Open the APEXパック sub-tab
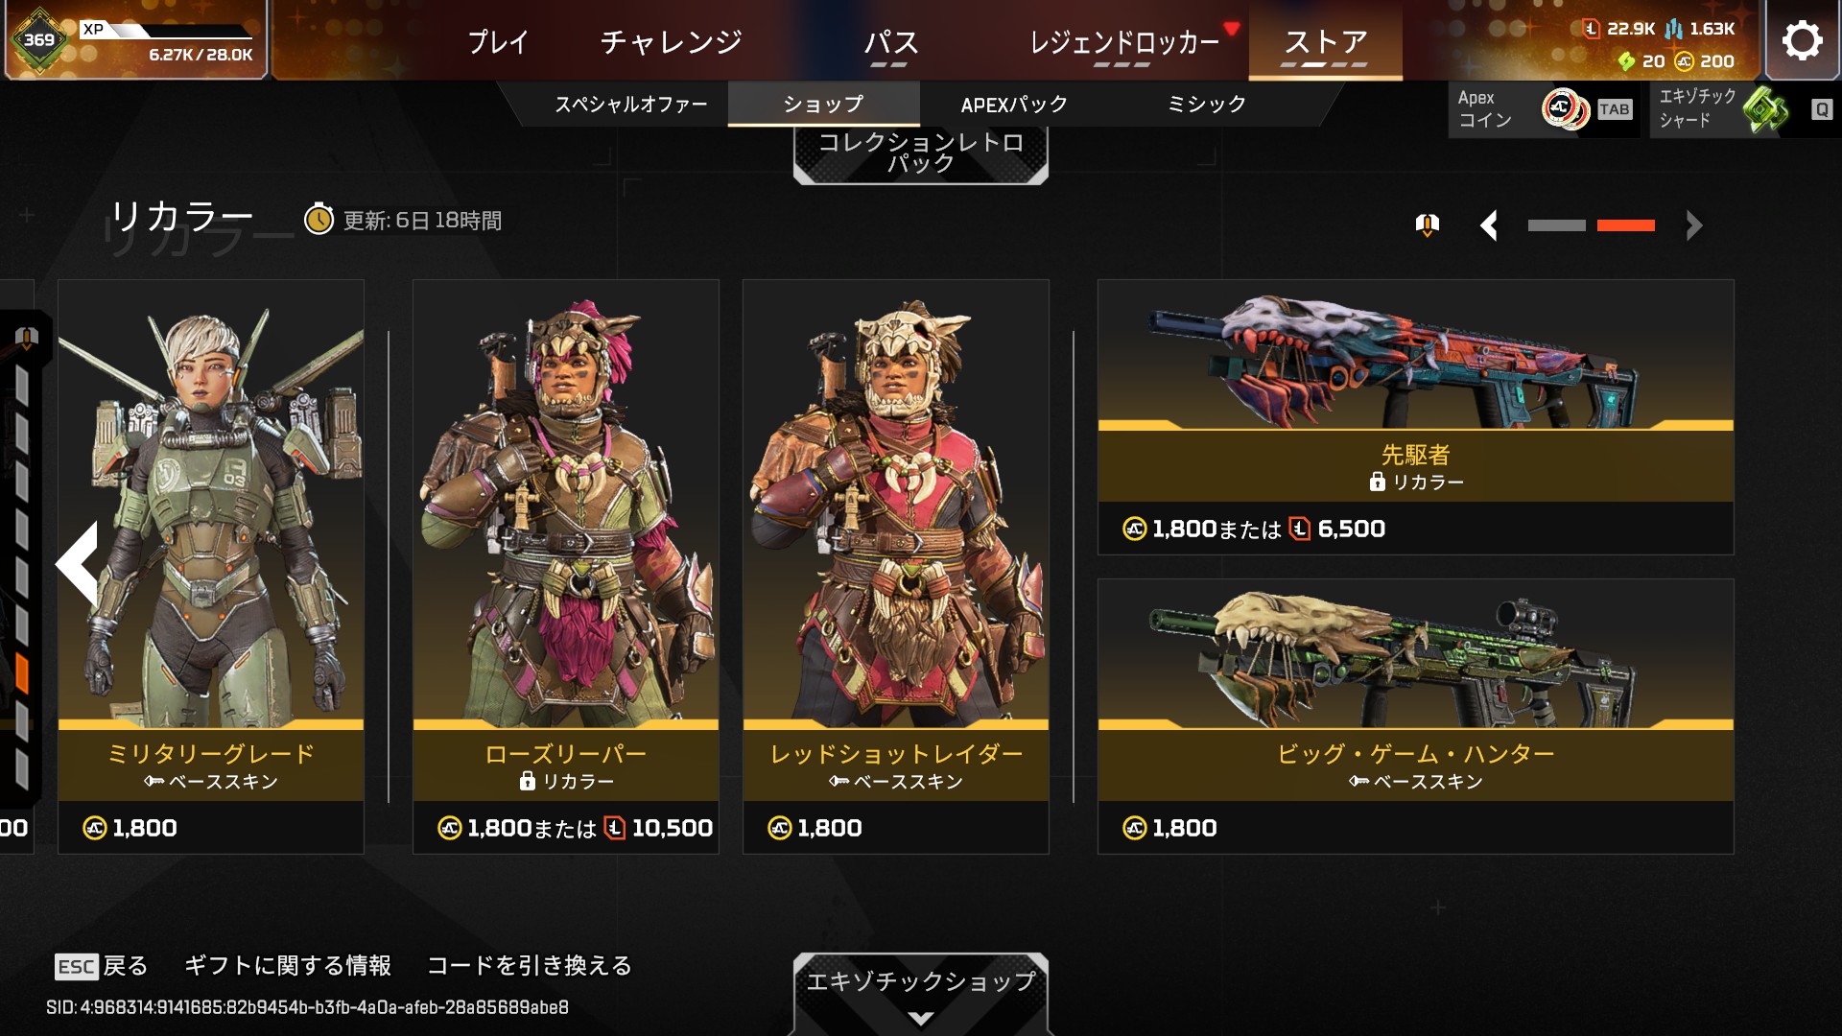This screenshot has height=1036, width=1842. pyautogui.click(x=1014, y=105)
